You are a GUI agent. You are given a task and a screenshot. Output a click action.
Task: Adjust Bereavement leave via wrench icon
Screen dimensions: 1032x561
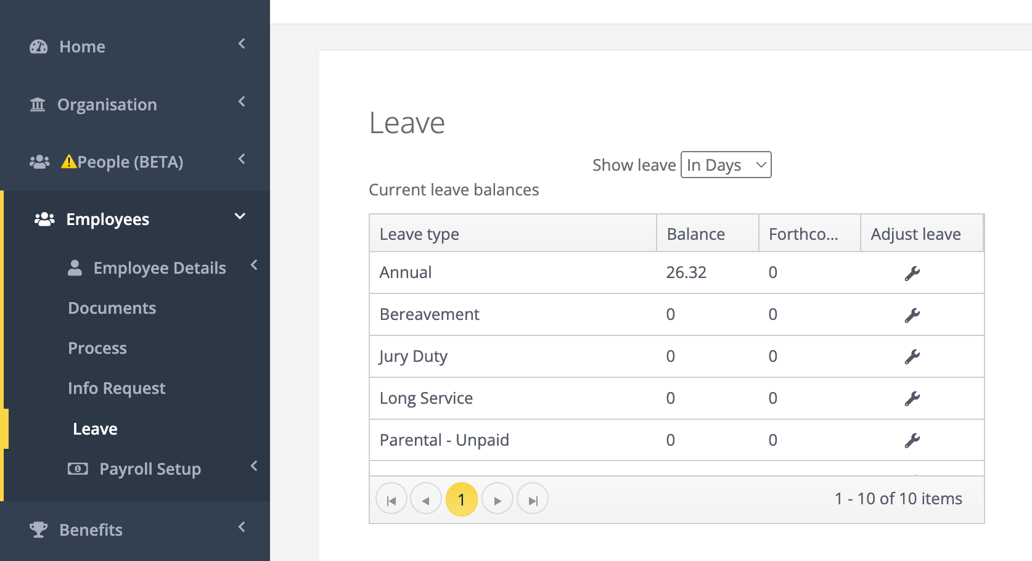point(912,315)
